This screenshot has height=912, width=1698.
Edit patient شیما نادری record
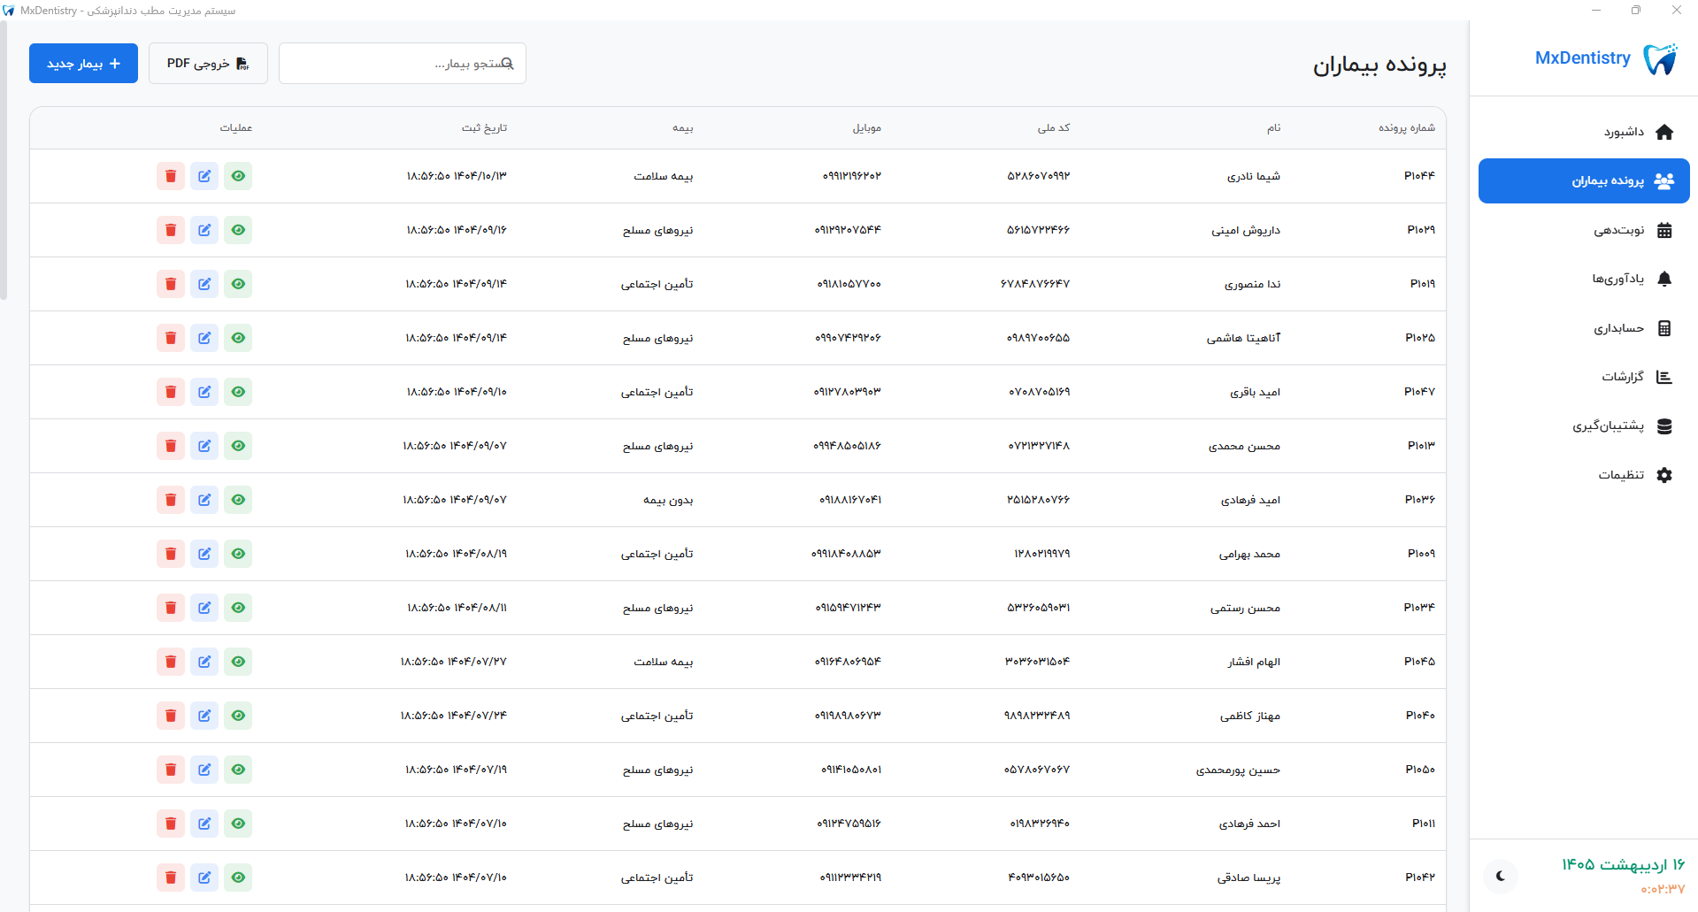(204, 176)
